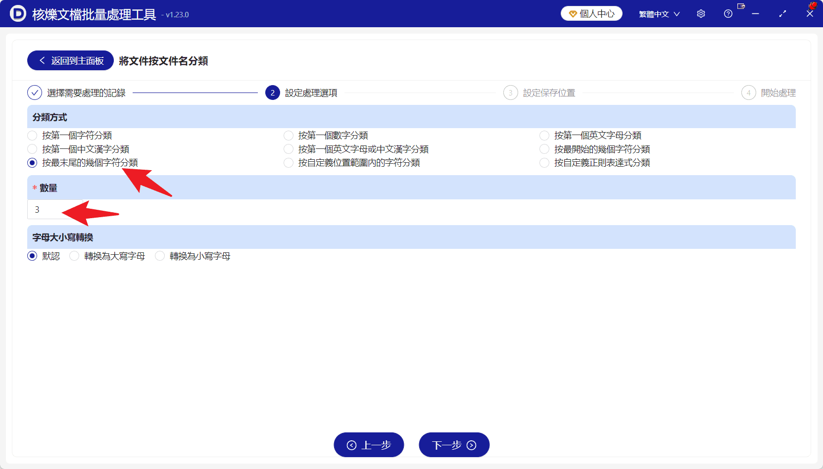The width and height of the screenshot is (823, 469).
Task: Select 按第一個英文字母分類 radio
Action: coord(544,136)
